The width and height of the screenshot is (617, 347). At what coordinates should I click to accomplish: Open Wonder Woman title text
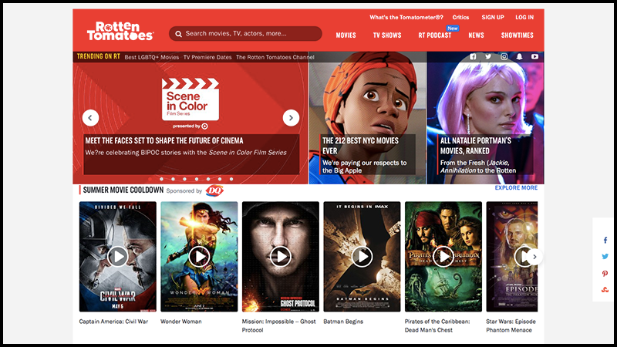(181, 322)
